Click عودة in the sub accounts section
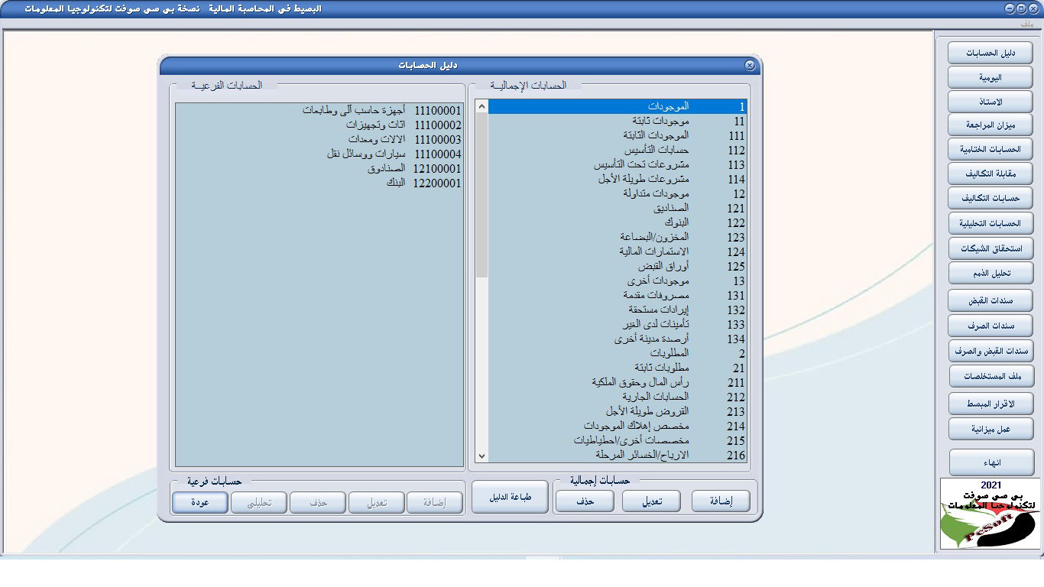This screenshot has width=1044, height=587. point(199,503)
